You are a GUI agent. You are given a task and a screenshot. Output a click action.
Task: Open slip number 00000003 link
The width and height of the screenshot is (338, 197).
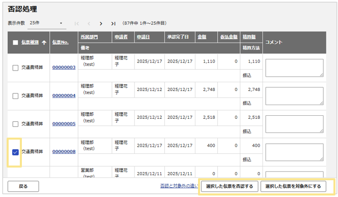(64, 68)
